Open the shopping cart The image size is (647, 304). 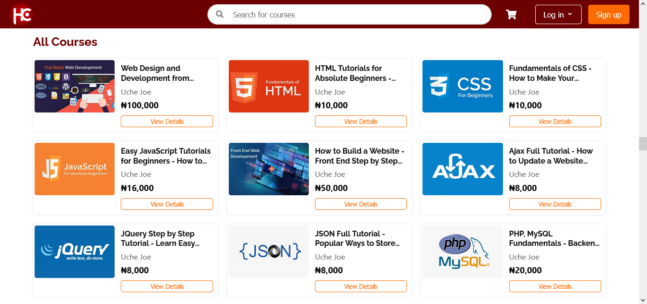pyautogui.click(x=511, y=15)
